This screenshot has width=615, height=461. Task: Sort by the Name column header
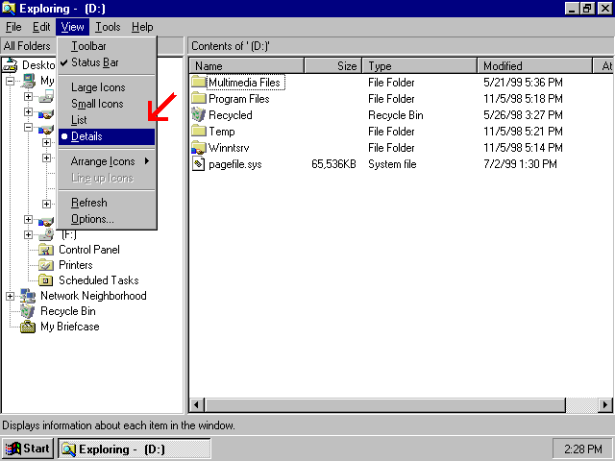click(247, 66)
